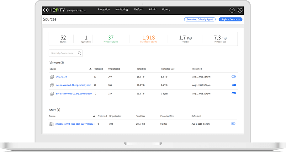Open sv4-qa-vcenter6-01.eng.cohesity.com link
Viewport: 286px width, 152px height.
(x=73, y=85)
